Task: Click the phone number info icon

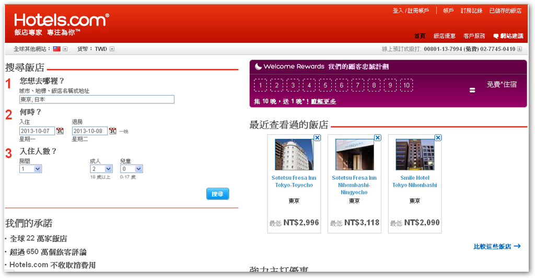Action: 519,49
